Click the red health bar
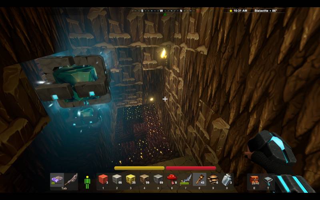The height and width of the screenshot is (200, 320). click(191, 168)
